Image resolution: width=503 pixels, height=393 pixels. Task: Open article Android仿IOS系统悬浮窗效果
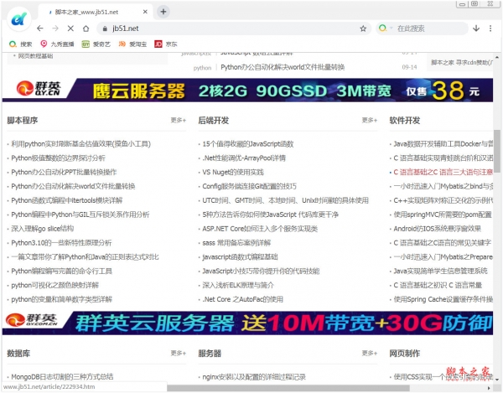[x=438, y=229]
